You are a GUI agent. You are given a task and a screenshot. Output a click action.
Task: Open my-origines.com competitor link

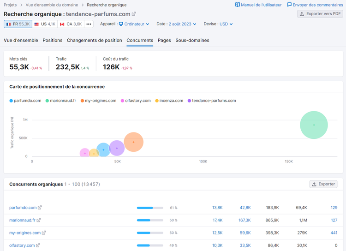tap(25, 233)
